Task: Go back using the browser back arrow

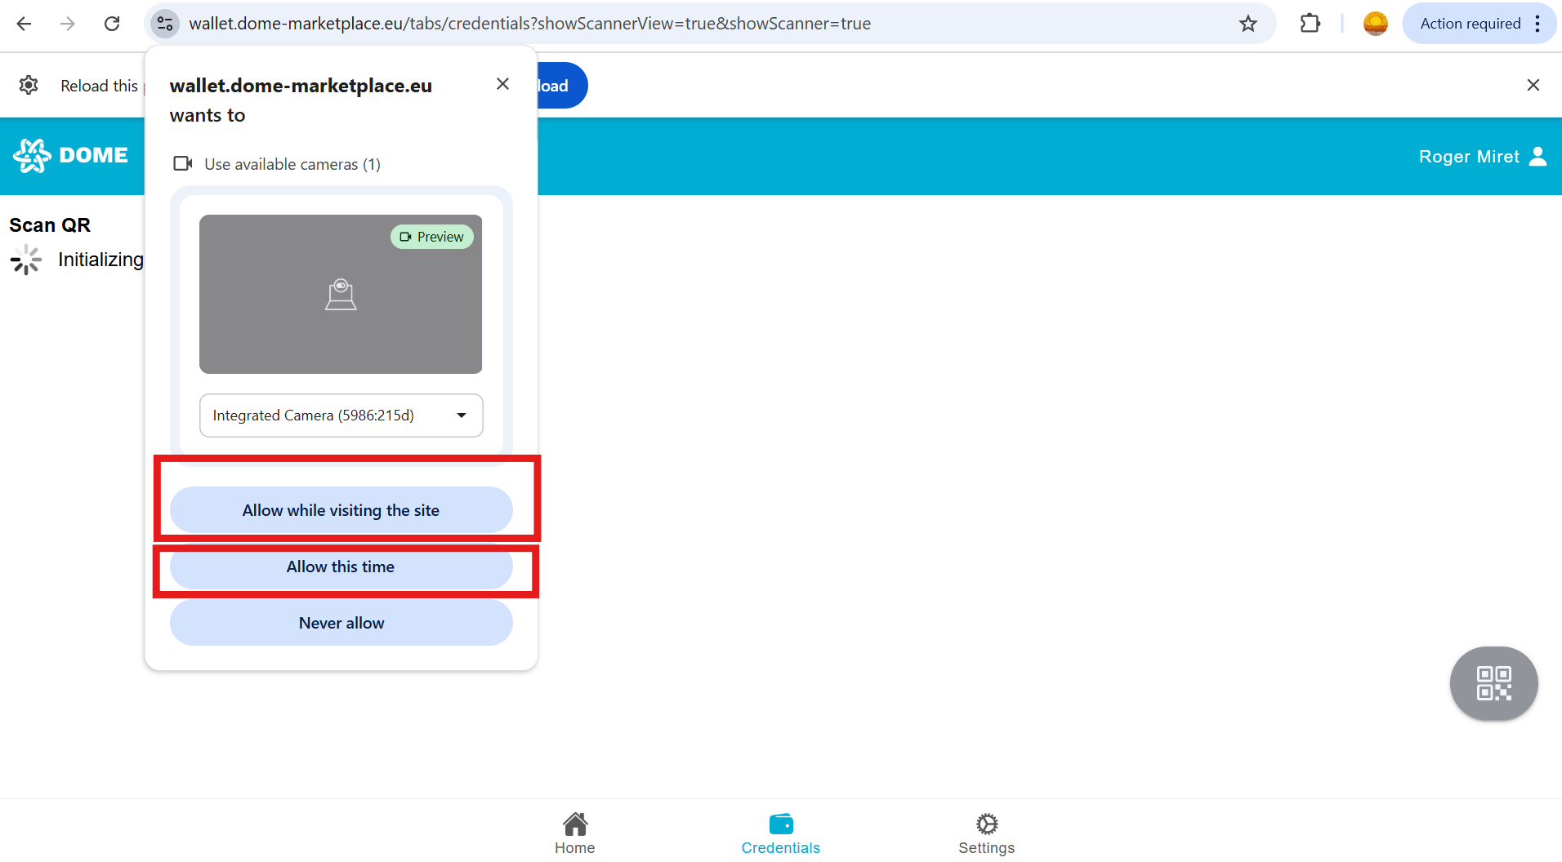Action: [x=25, y=24]
